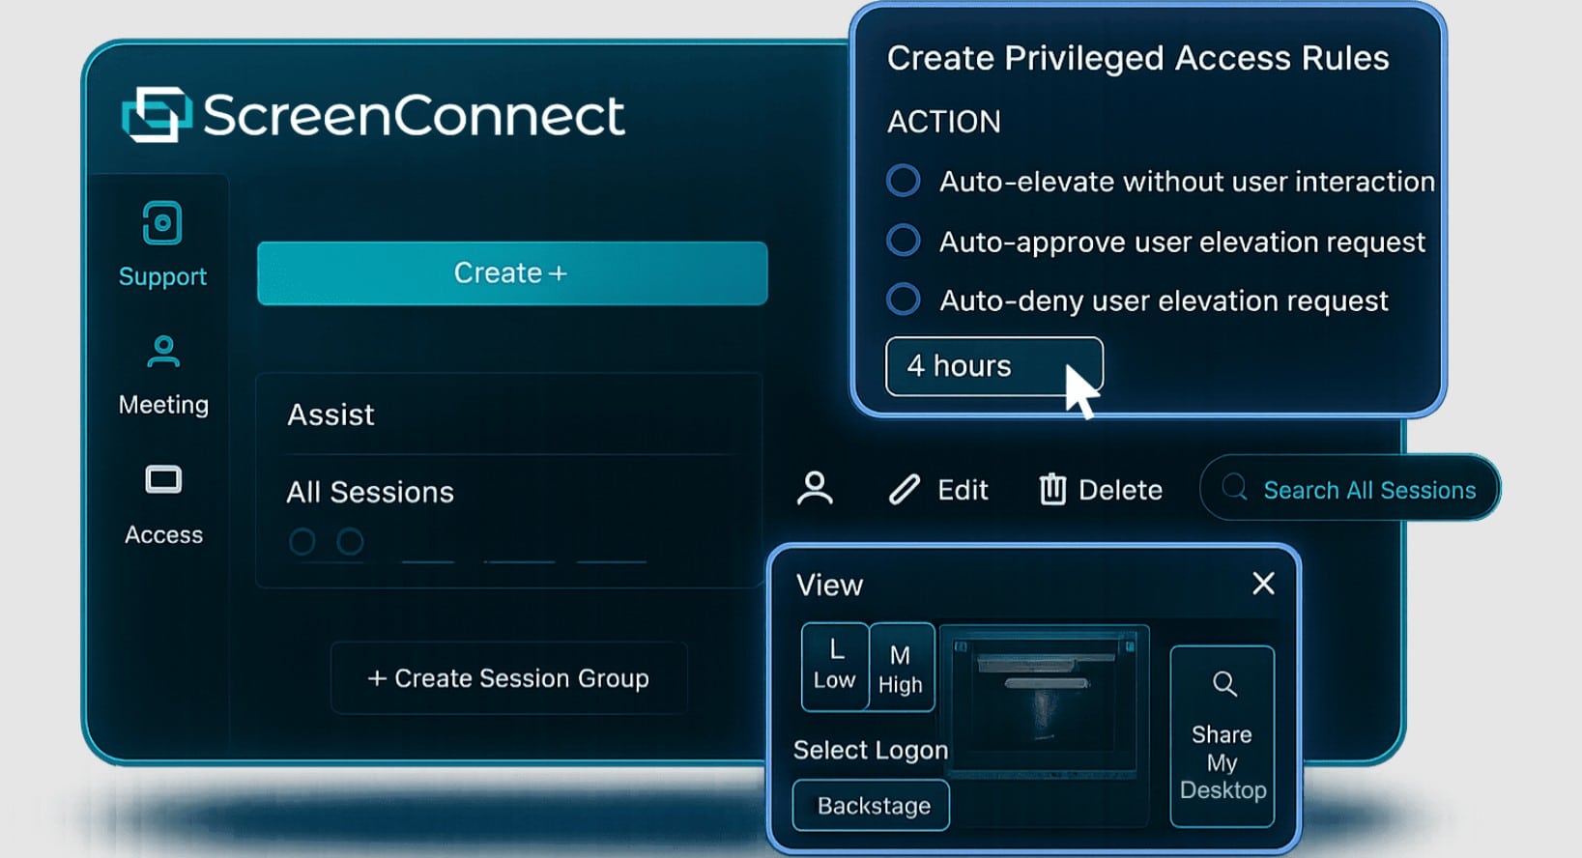
Task: Open the 4 hours duration dropdown
Action: (993, 366)
